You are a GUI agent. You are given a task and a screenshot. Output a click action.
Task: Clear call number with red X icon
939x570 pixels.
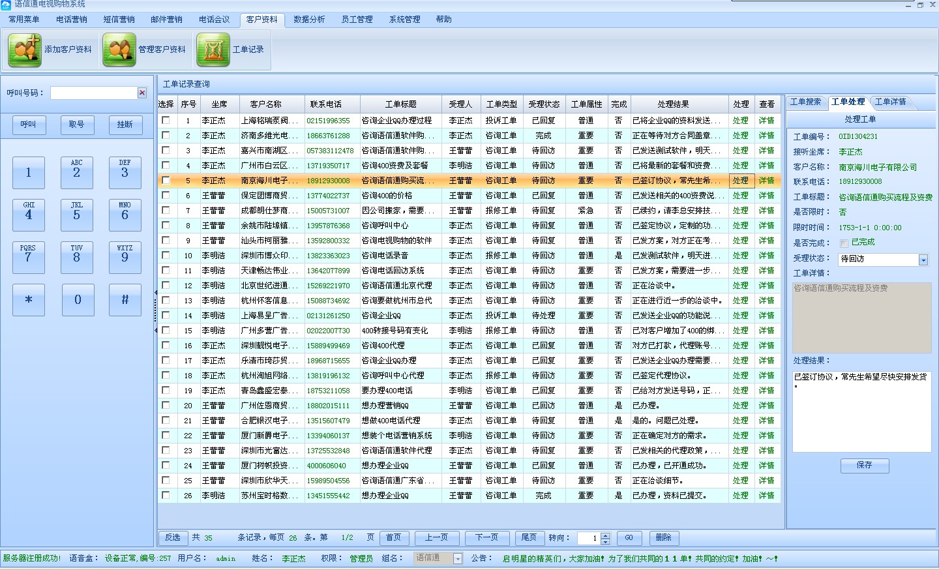click(x=142, y=93)
